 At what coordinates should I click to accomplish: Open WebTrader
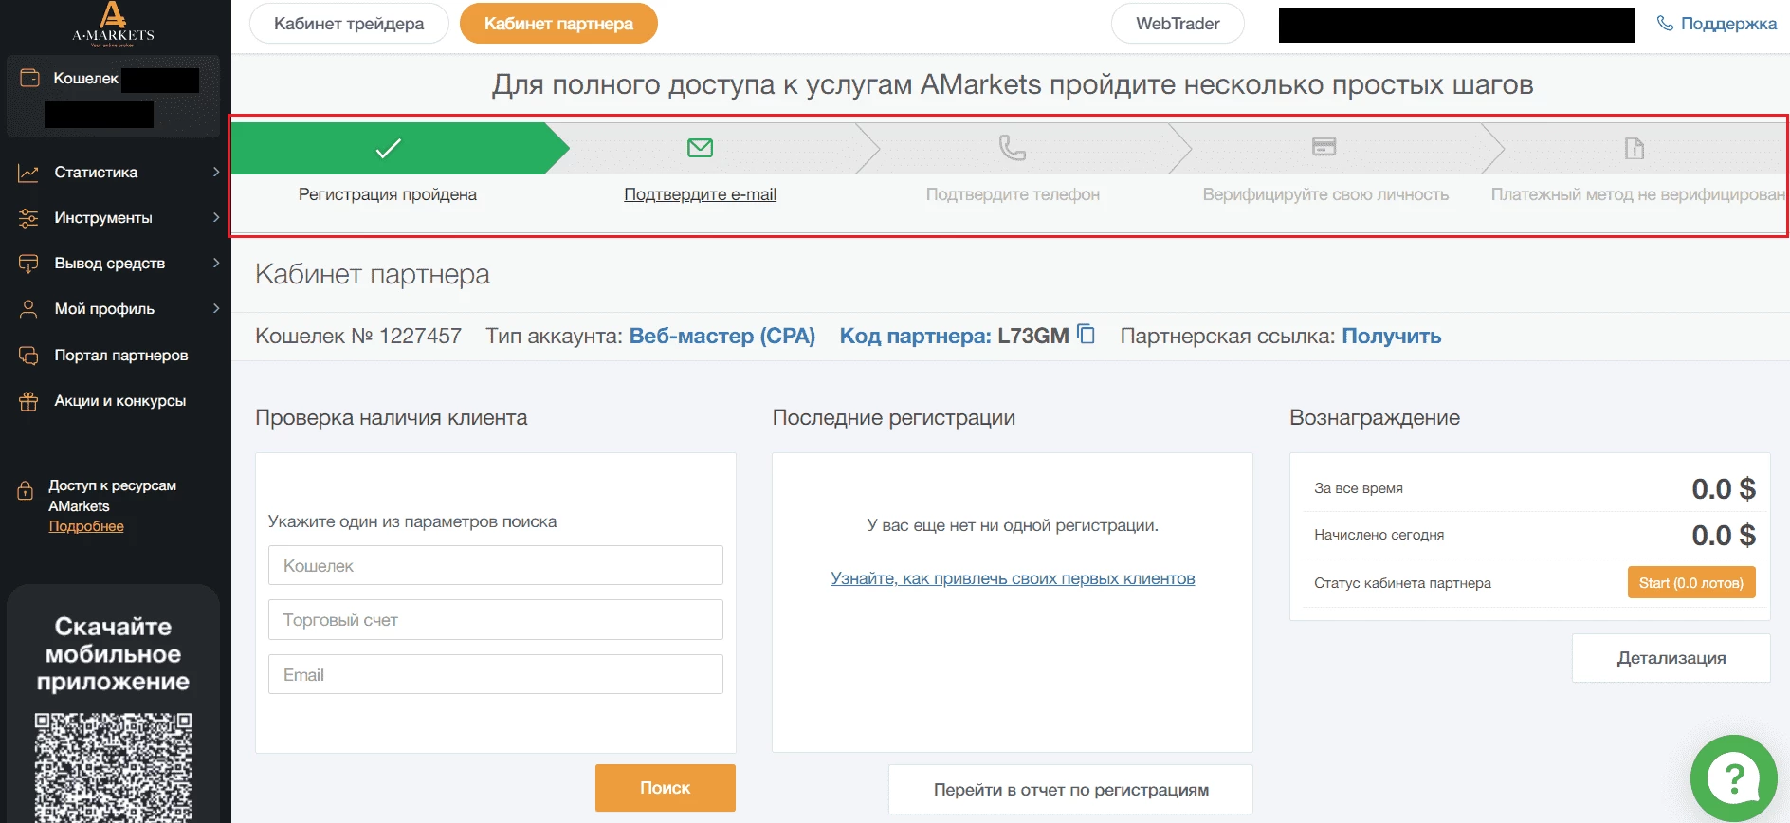click(x=1178, y=24)
